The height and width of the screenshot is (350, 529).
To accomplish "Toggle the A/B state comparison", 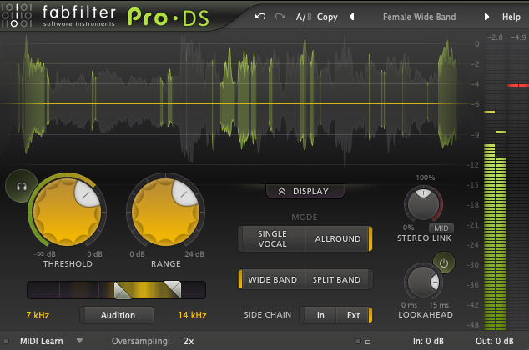I will point(304,17).
